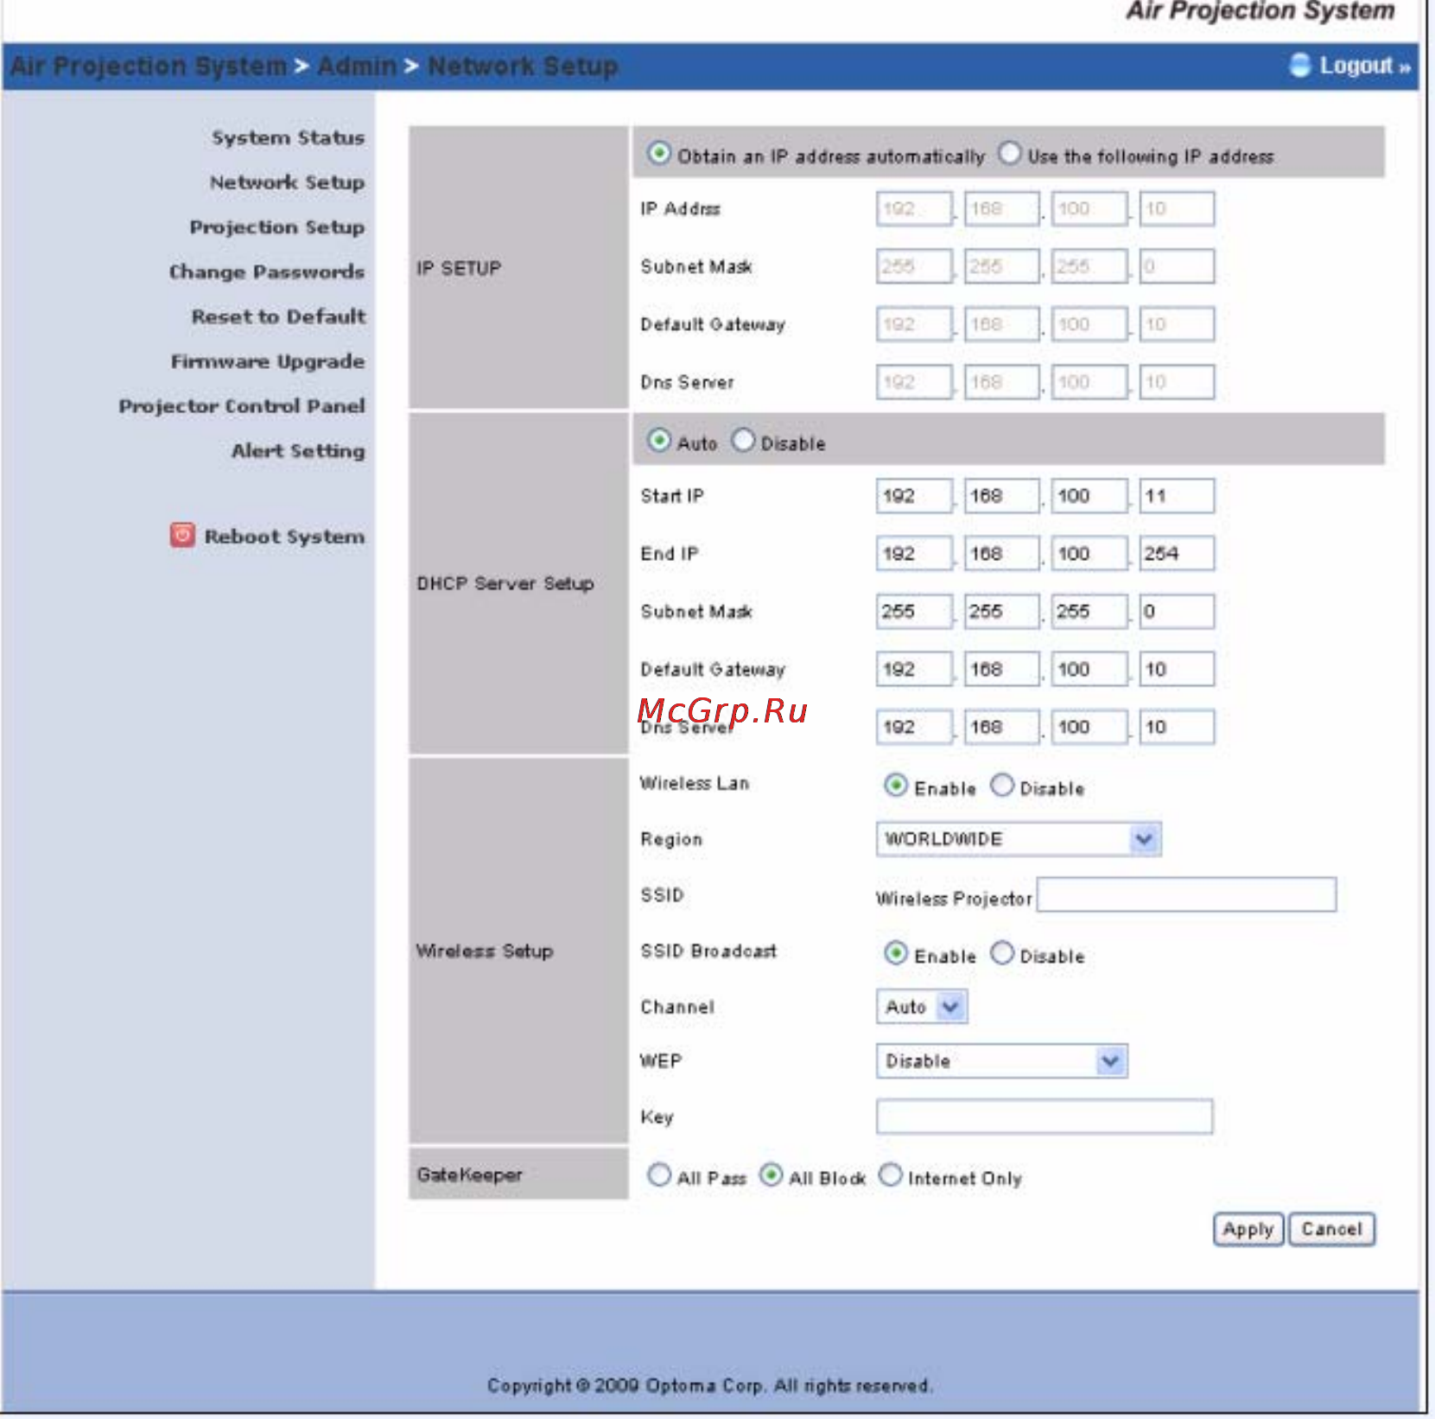Viewport: 1435px width, 1419px height.
Task: Click DHCP Default Gateway last octet field
Action: [x=1177, y=670]
